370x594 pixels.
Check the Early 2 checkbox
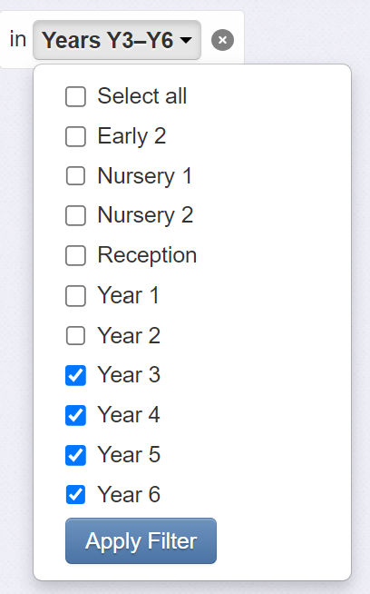[75, 136]
